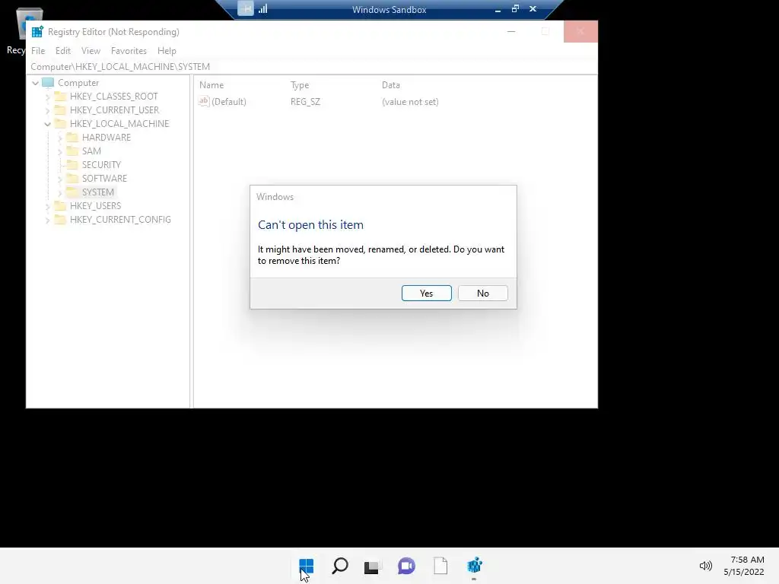Click the Data column header

coord(390,85)
